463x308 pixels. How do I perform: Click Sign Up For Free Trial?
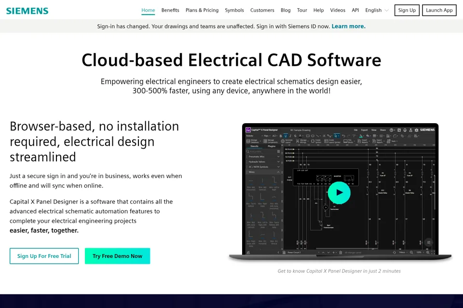44,256
